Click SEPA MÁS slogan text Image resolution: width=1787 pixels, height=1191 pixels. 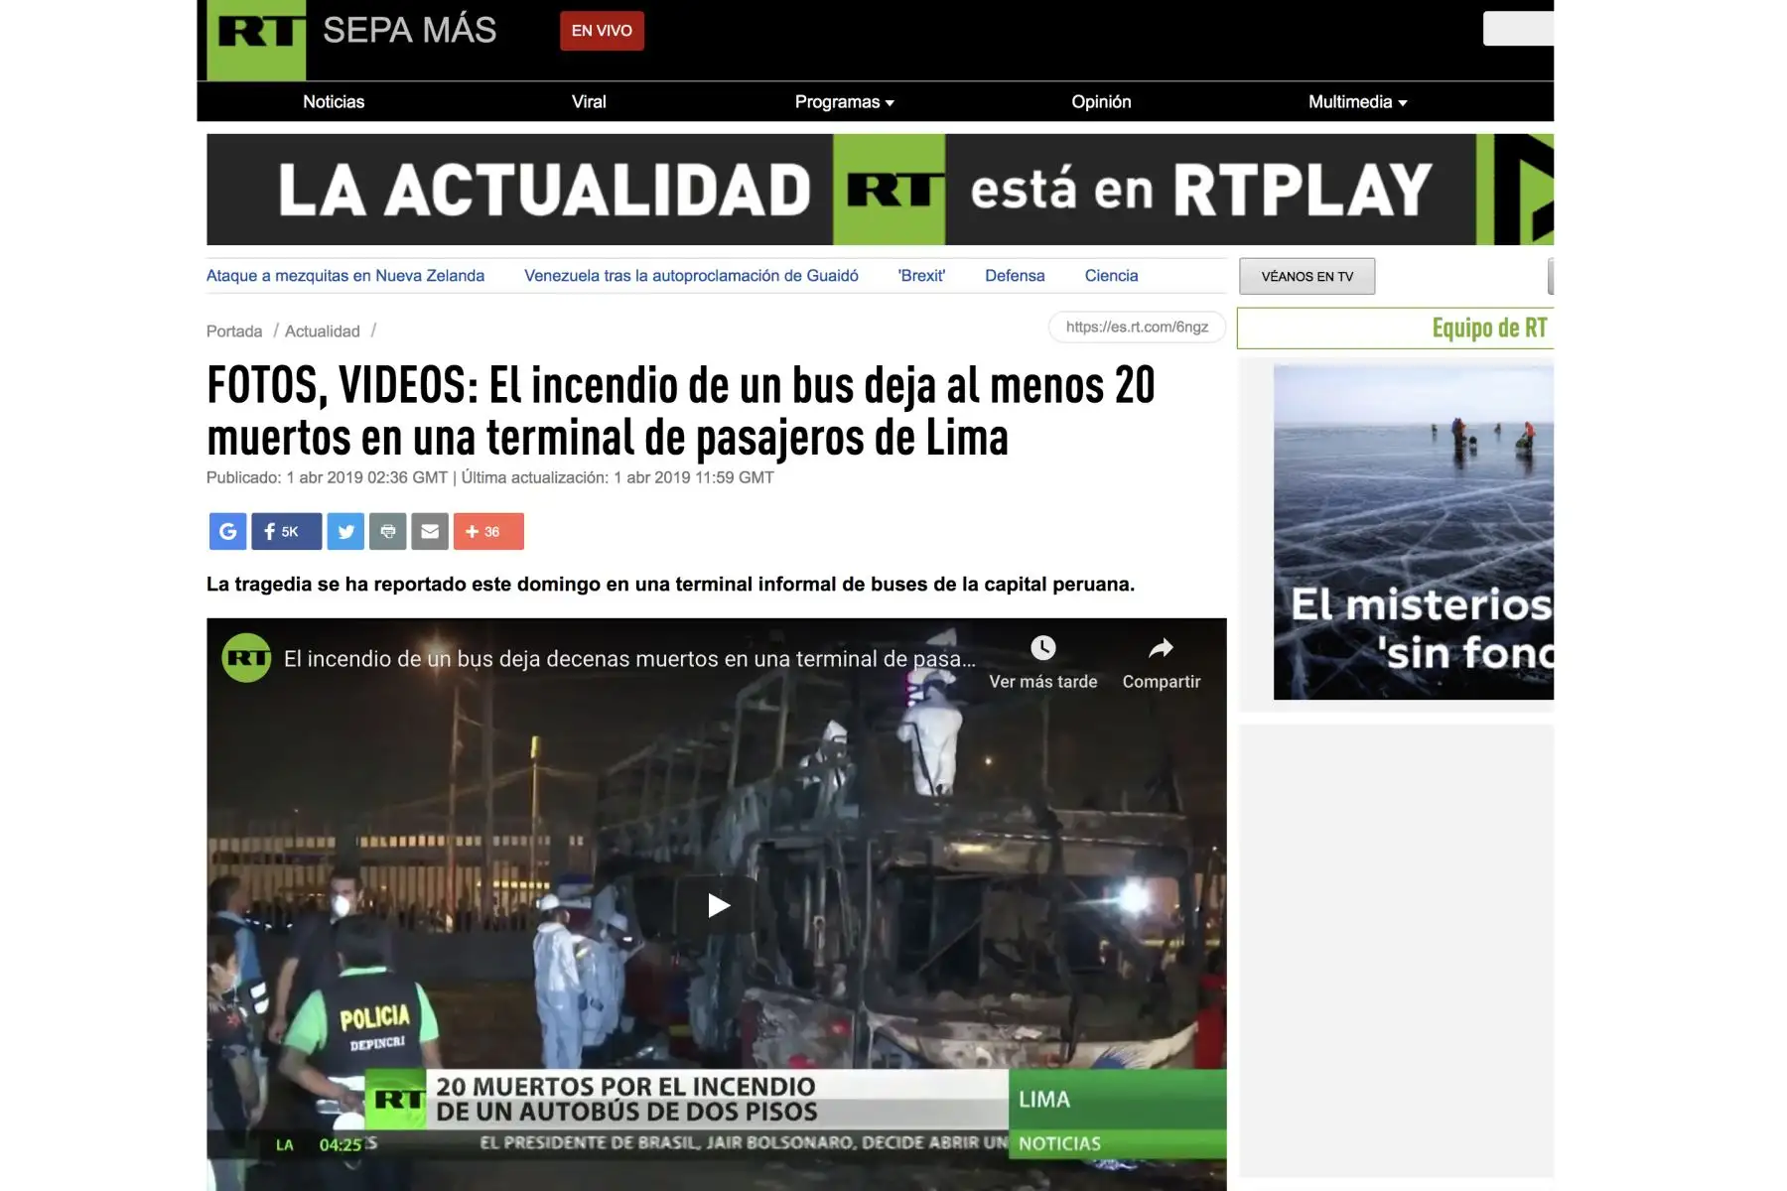(x=409, y=30)
